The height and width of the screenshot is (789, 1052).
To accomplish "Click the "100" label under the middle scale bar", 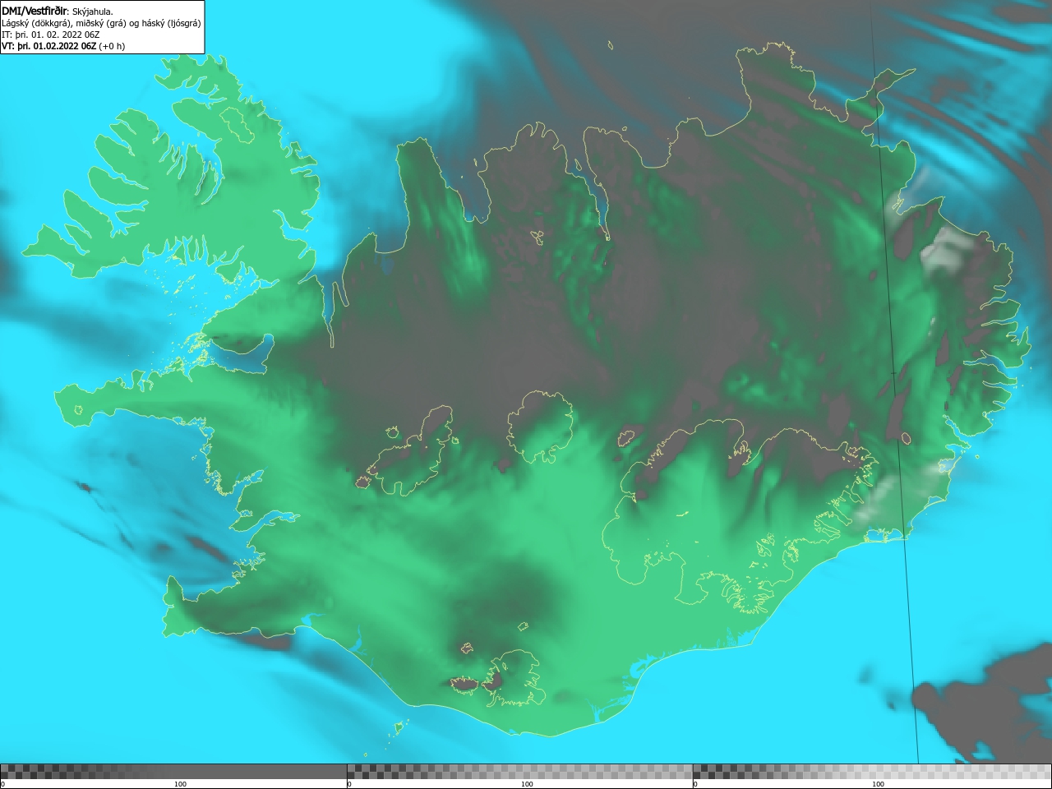I will coord(527,784).
